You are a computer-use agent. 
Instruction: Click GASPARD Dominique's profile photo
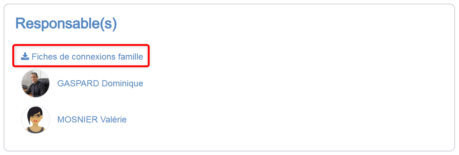pyautogui.click(x=36, y=83)
